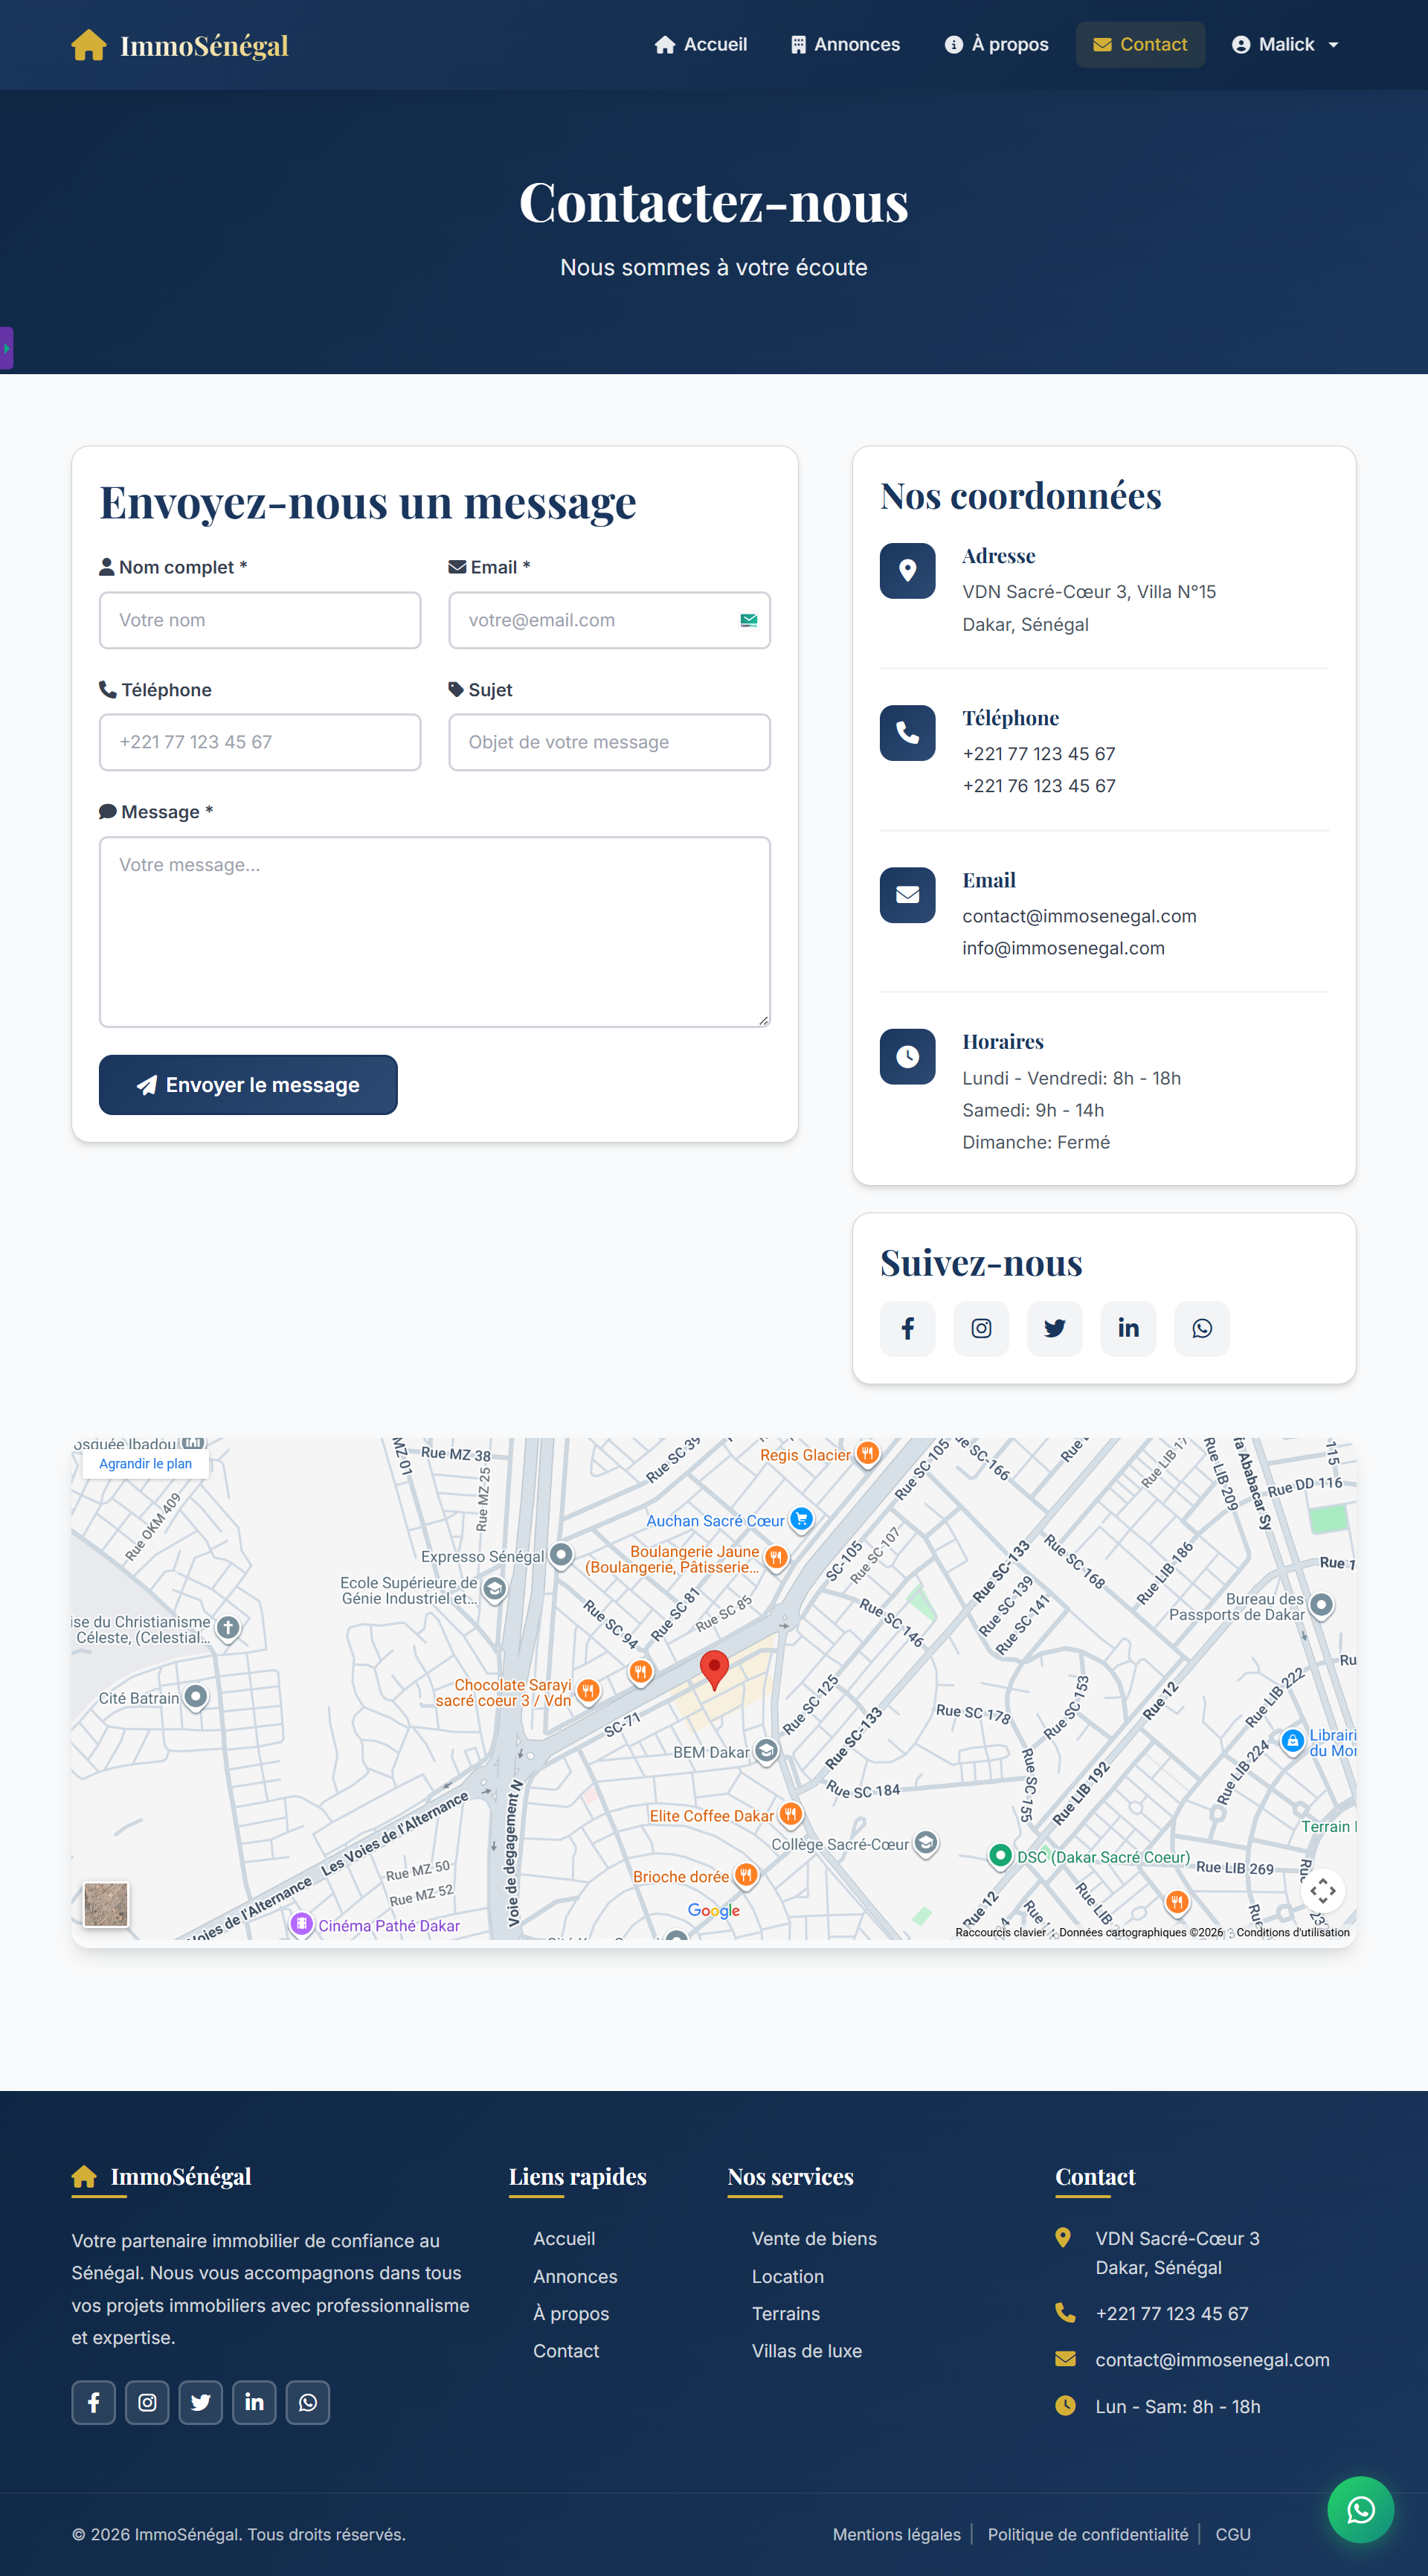Image resolution: width=1428 pixels, height=2576 pixels.
Task: Expand the purple side panel handle
Action: point(6,348)
